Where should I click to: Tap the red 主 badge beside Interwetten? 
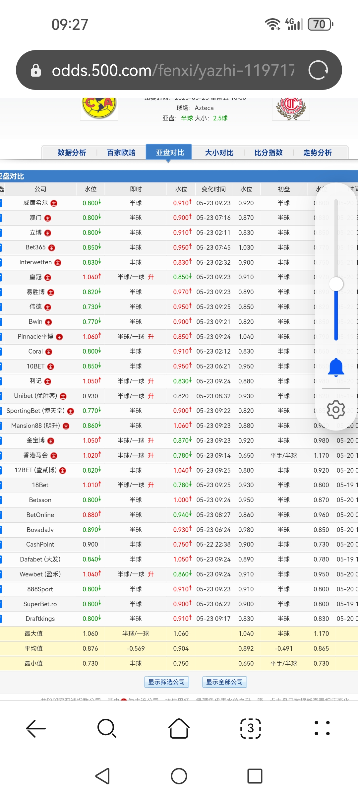[x=58, y=263]
